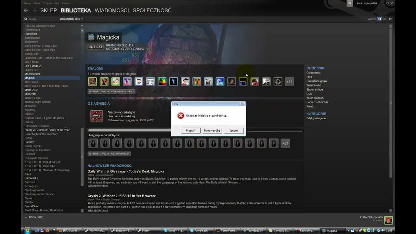Open the first friend avatar in Znajomi
The height and width of the screenshot is (234, 416).
point(92,82)
